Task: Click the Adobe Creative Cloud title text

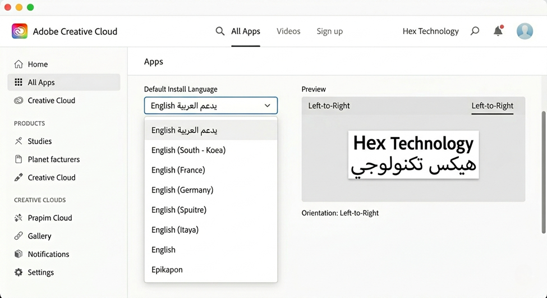Action: tap(75, 31)
